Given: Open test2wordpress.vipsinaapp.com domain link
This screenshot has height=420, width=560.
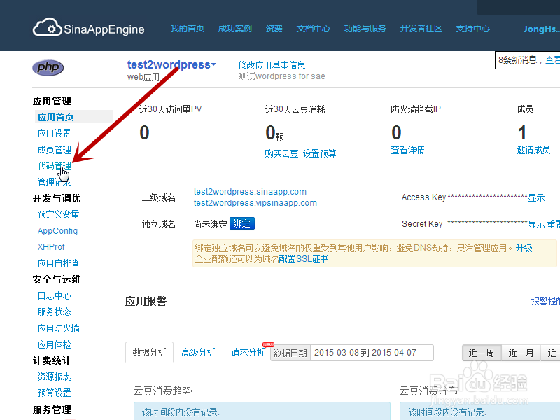Looking at the screenshot, I should coord(255,202).
